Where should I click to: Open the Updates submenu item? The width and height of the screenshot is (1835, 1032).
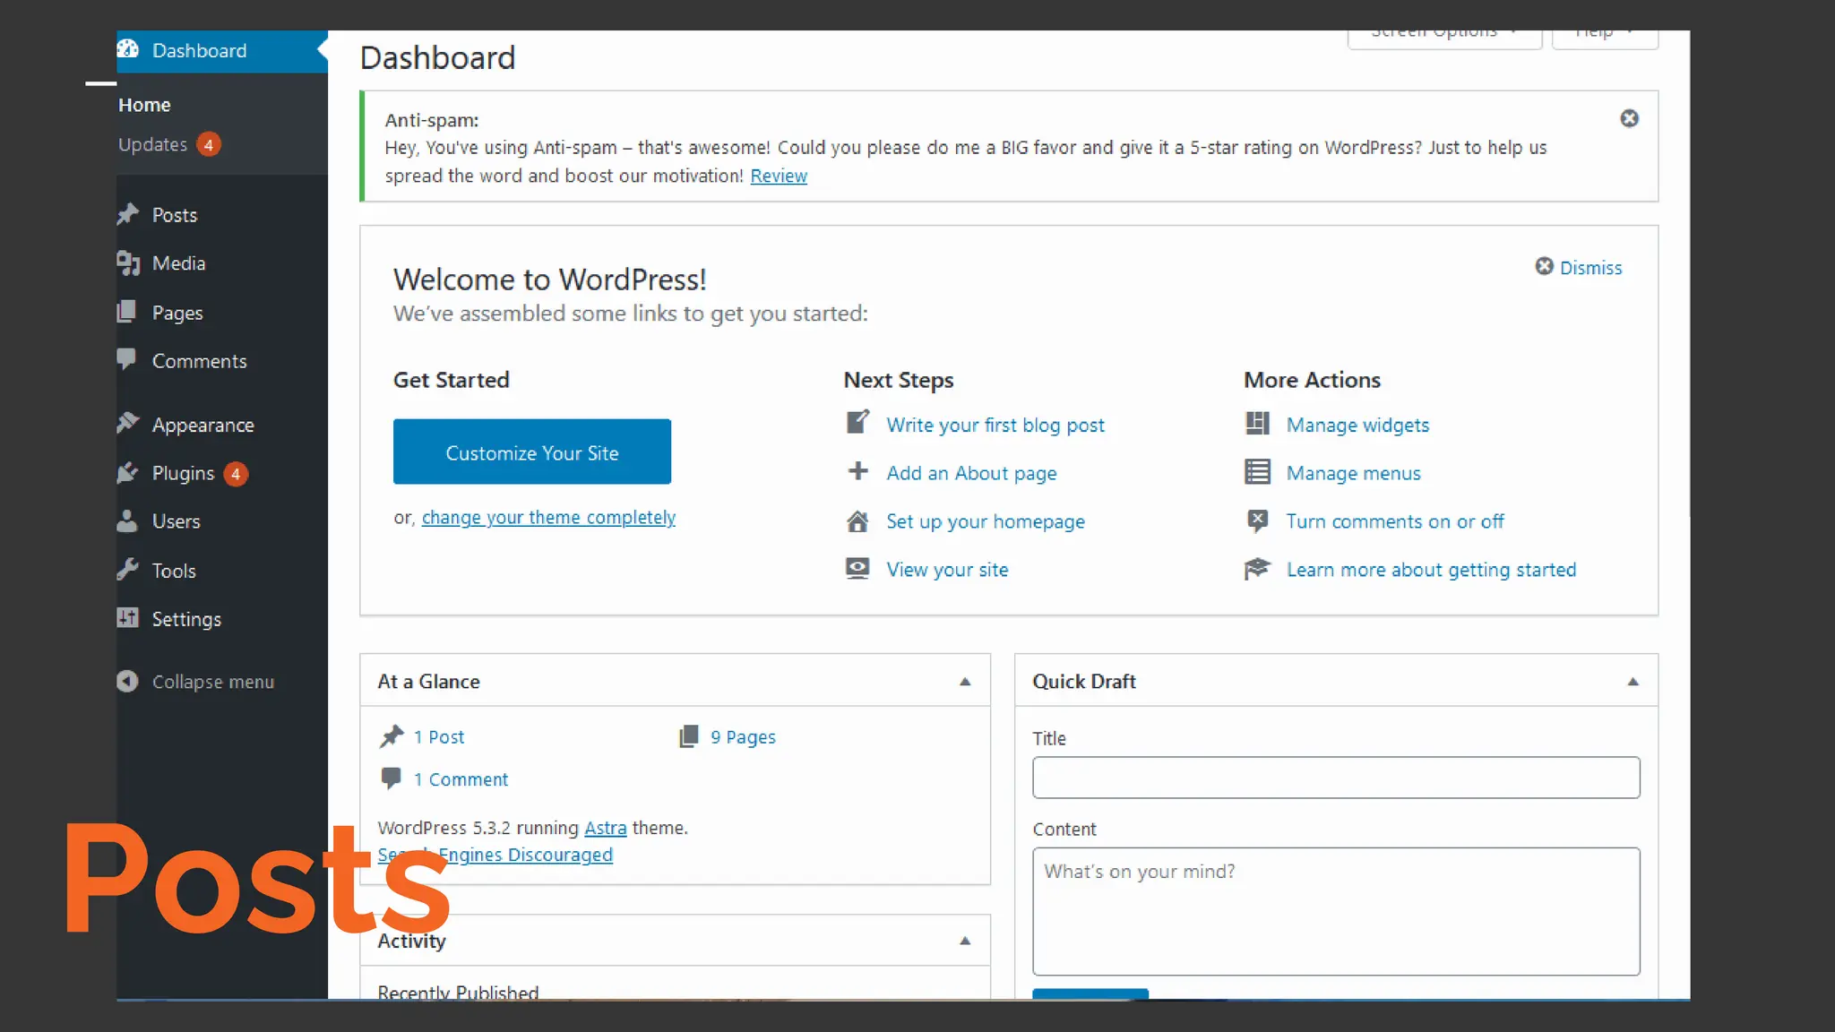(153, 144)
